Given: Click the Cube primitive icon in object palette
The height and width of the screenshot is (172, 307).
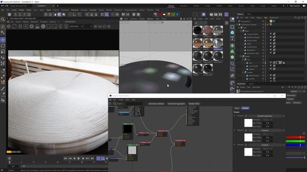Looking at the screenshot, I should tap(232, 32).
